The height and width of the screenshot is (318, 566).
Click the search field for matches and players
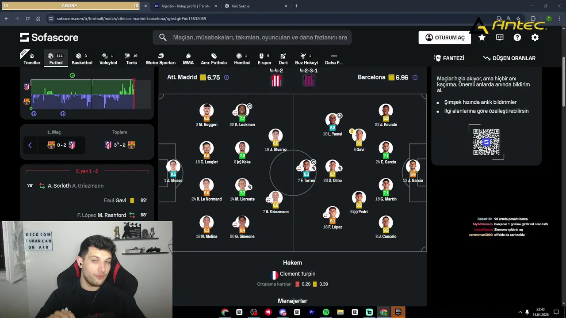[x=252, y=38]
